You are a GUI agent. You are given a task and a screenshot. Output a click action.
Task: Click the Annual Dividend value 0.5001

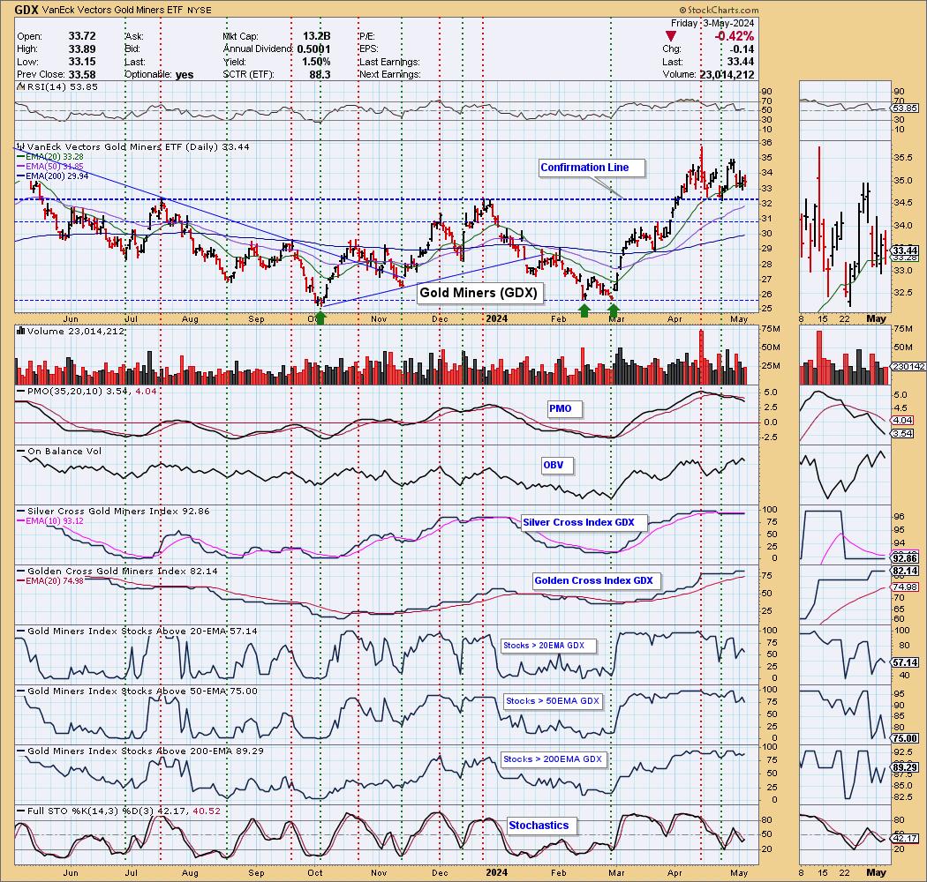[x=314, y=49]
